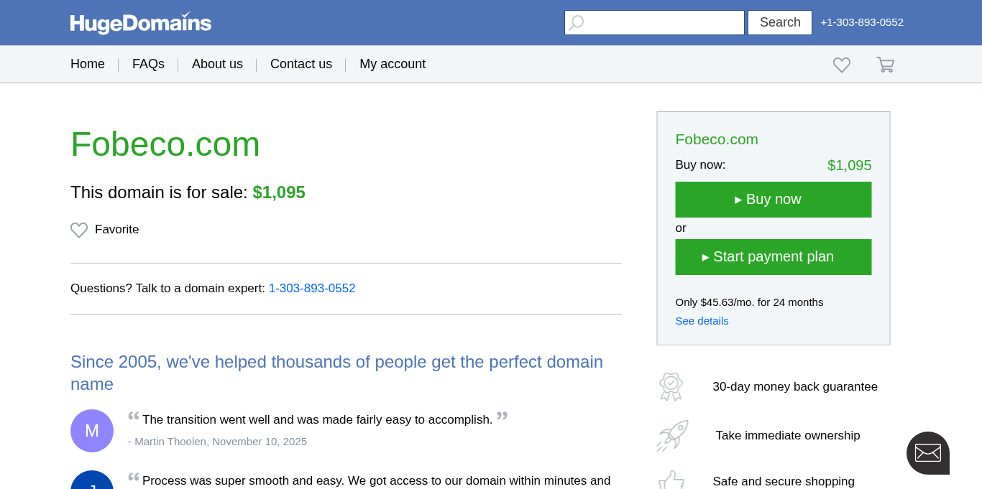Click the rocket immediate ownership icon
The image size is (982, 489).
point(672,435)
